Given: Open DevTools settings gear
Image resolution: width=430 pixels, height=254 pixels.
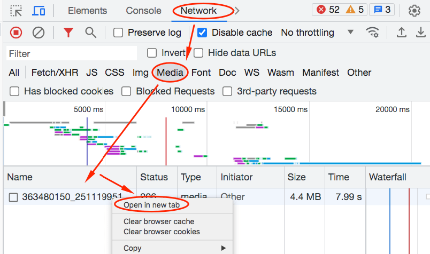Looking at the screenshot, I should [414, 11].
